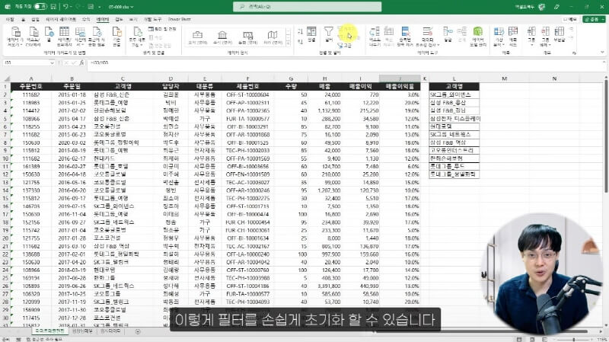Open the Quick Access Toolbar customize dropdown
The image size is (609, 342).
tap(100, 7)
